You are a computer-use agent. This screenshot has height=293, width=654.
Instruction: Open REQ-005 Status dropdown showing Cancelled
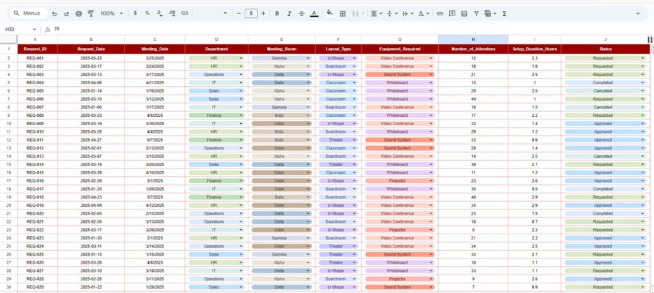click(643, 91)
